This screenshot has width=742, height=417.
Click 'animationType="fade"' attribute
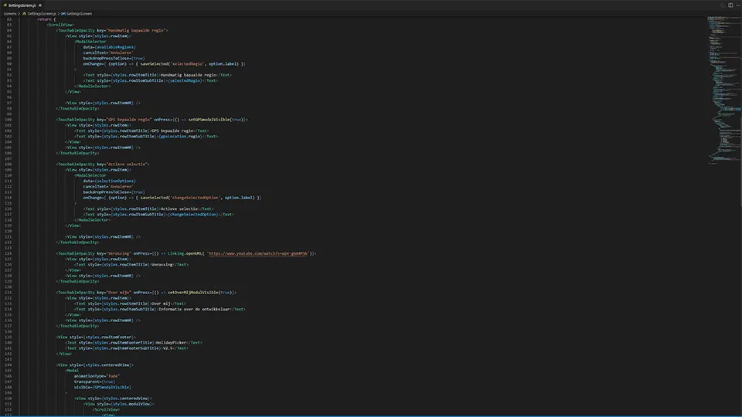97,376
